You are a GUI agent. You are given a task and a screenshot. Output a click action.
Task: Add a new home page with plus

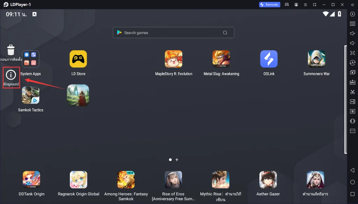coord(177,160)
